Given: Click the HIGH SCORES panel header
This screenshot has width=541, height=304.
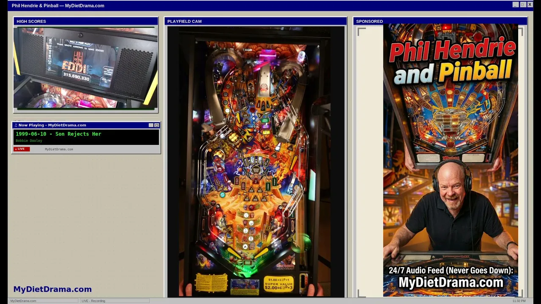Looking at the screenshot, I should (x=86, y=21).
